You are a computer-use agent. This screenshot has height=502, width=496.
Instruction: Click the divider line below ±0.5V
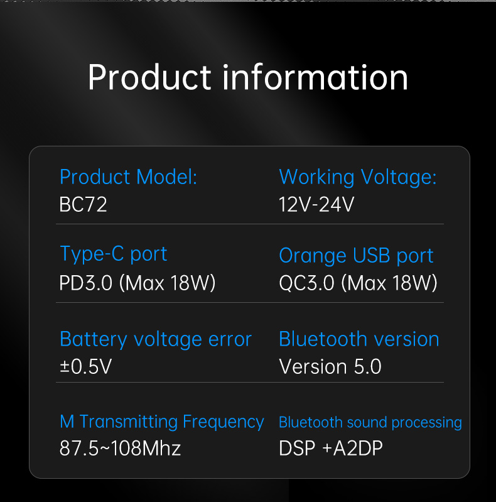(250, 382)
